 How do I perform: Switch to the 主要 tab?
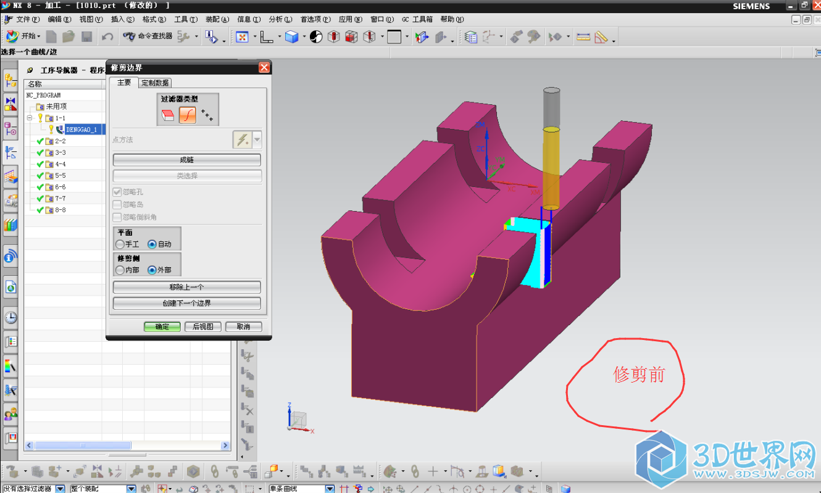tap(123, 83)
